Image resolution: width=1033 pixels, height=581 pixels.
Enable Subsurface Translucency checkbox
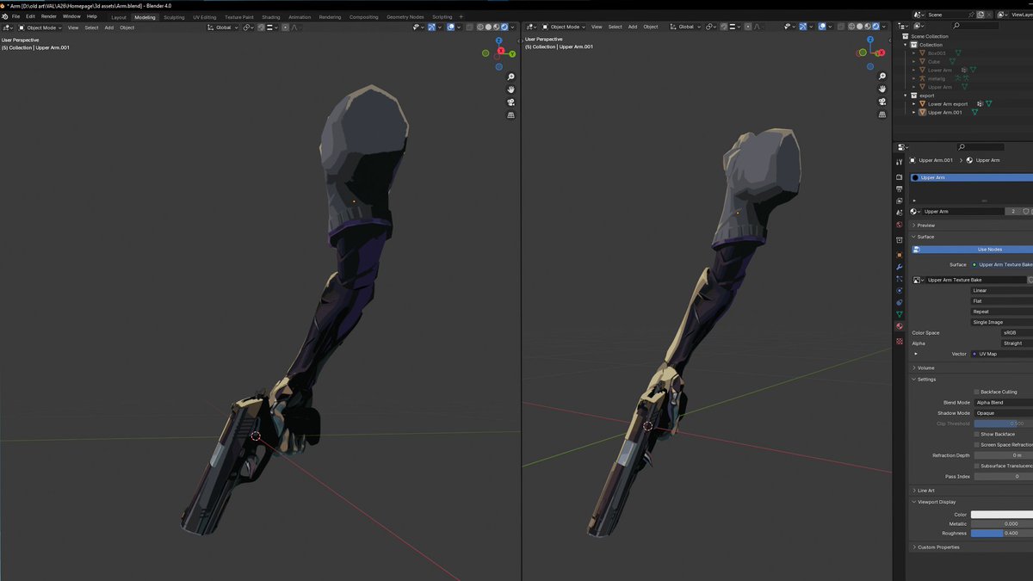click(976, 466)
